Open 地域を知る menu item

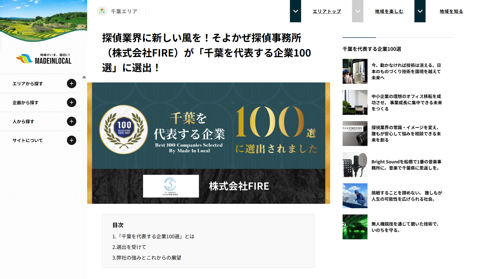pos(451,11)
